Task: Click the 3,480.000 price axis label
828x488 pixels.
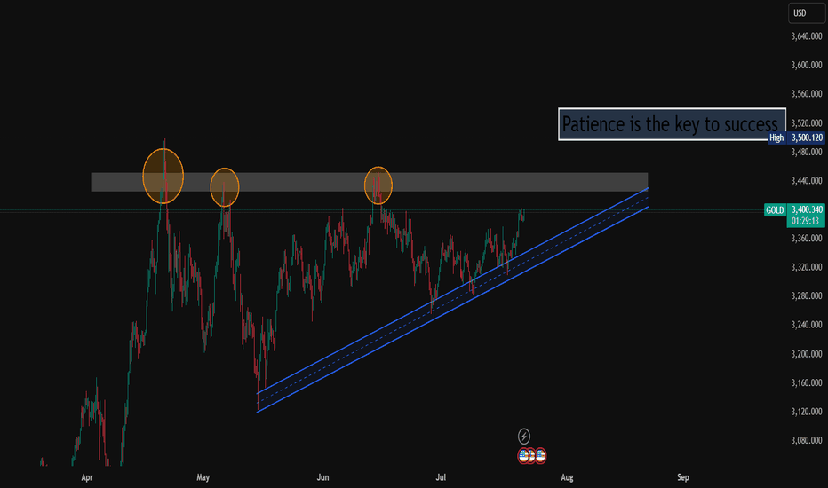Action: (807, 152)
